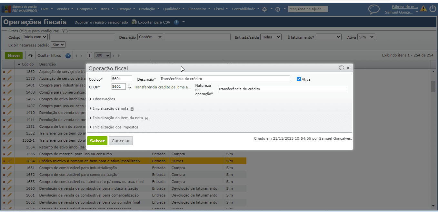Open the Samuel Gonça... user dropdown

click(401, 12)
